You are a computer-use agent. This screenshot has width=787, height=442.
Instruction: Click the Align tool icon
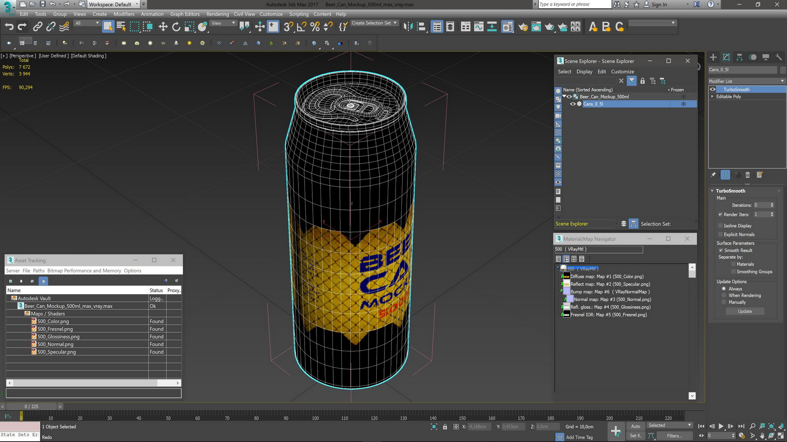(421, 27)
